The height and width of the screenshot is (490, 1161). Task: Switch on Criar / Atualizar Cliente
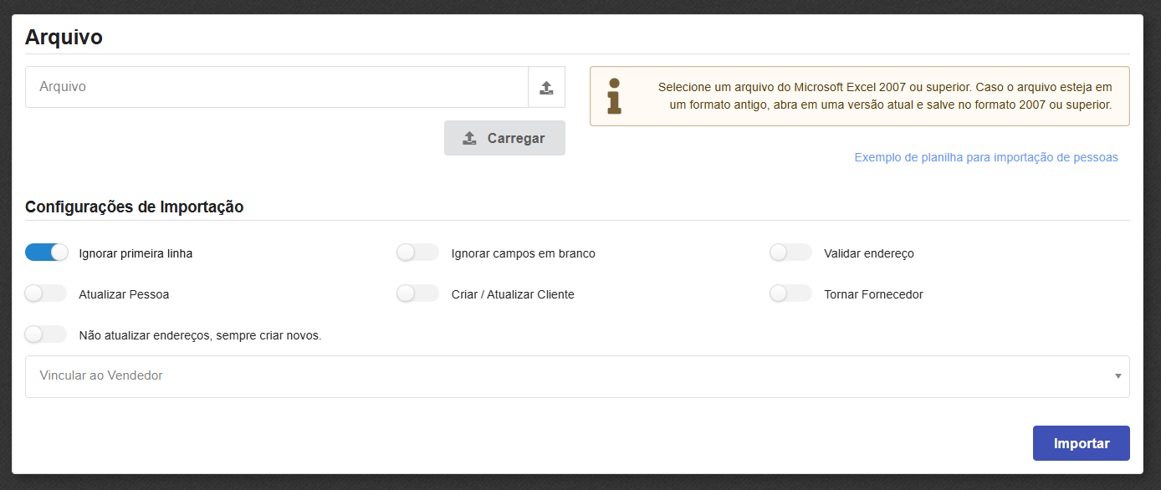418,293
